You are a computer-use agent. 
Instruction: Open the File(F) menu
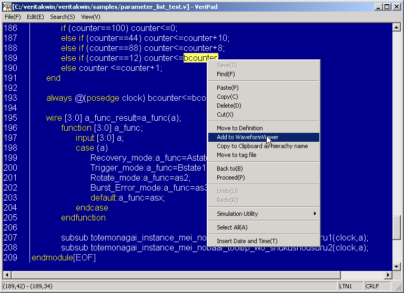[13, 17]
